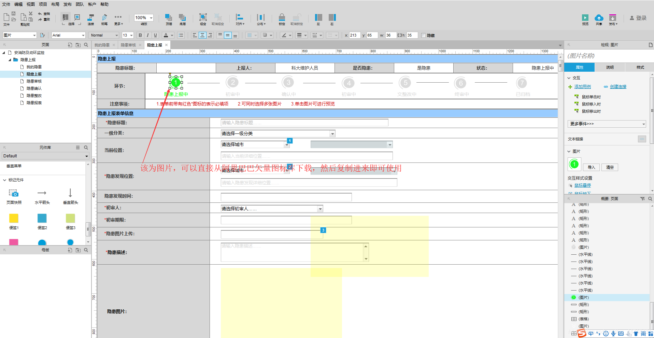
Task: Open the 100% zoom dropdown
Action: click(x=144, y=18)
